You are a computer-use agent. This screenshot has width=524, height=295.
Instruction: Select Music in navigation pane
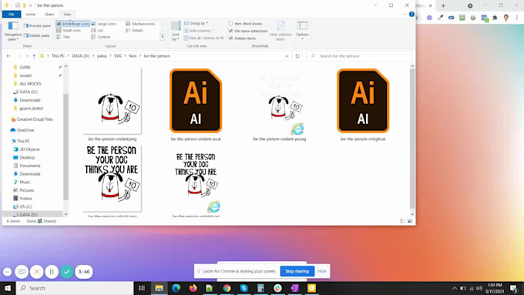[x=25, y=182]
